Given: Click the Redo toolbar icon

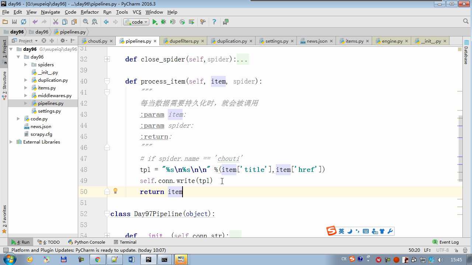Looking at the screenshot, I should click(x=44, y=22).
